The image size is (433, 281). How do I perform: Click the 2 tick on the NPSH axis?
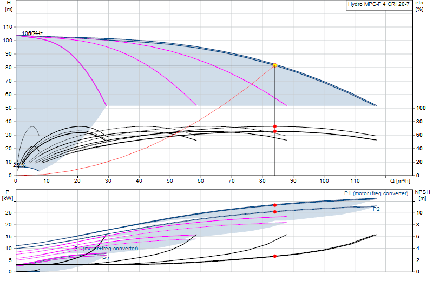tap(418, 260)
